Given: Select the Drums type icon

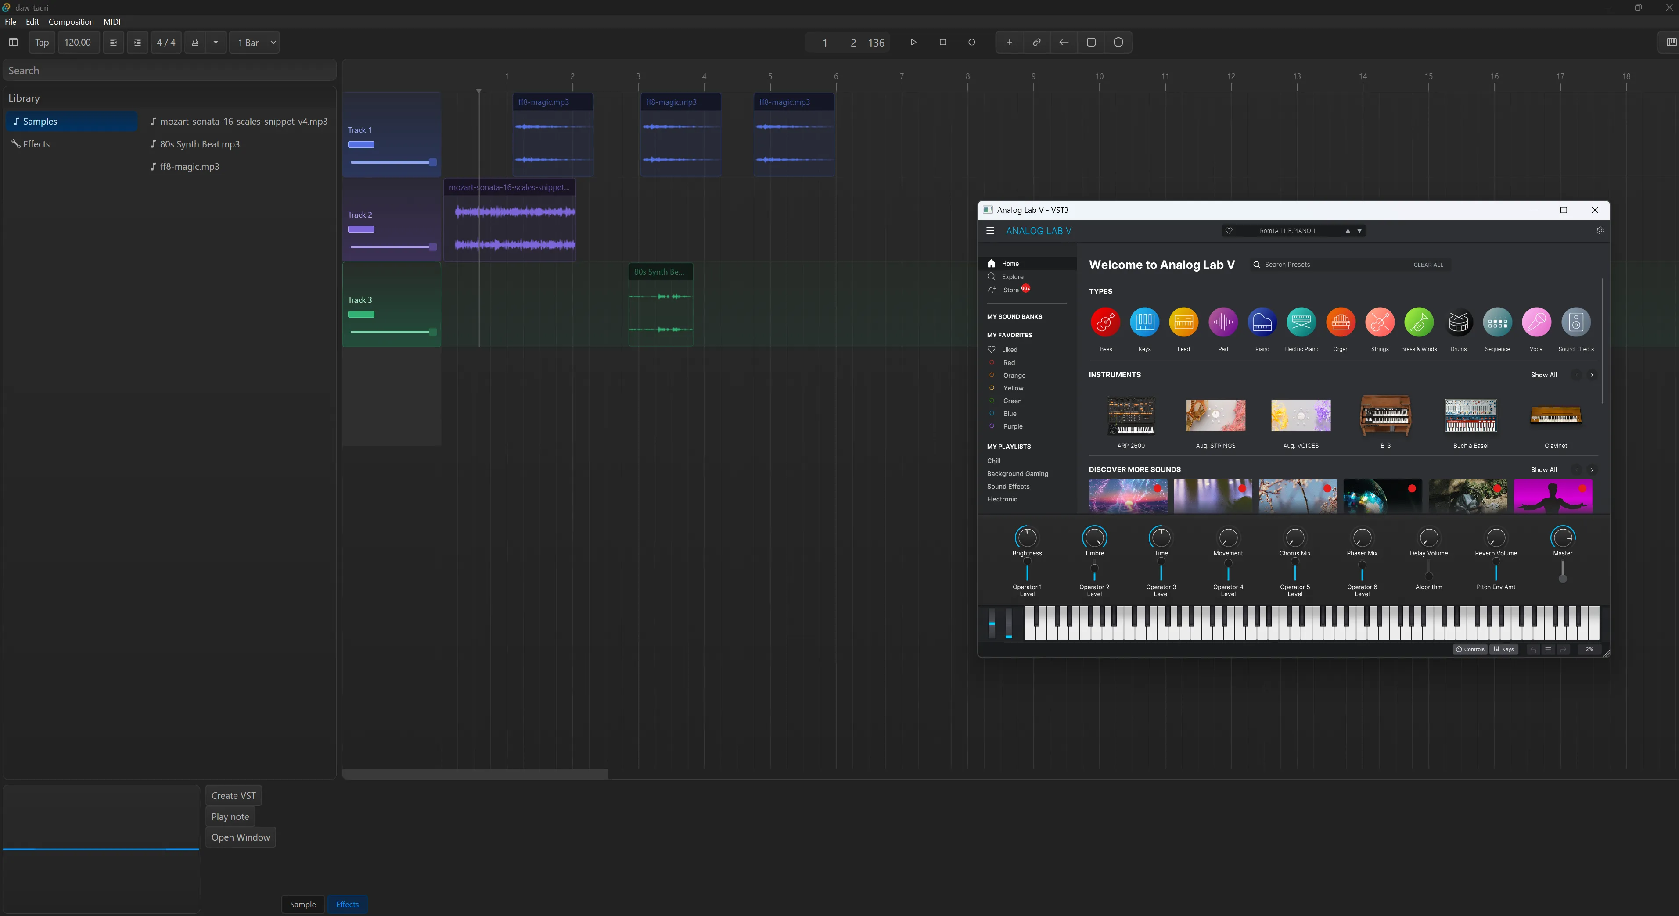Looking at the screenshot, I should click(x=1458, y=322).
